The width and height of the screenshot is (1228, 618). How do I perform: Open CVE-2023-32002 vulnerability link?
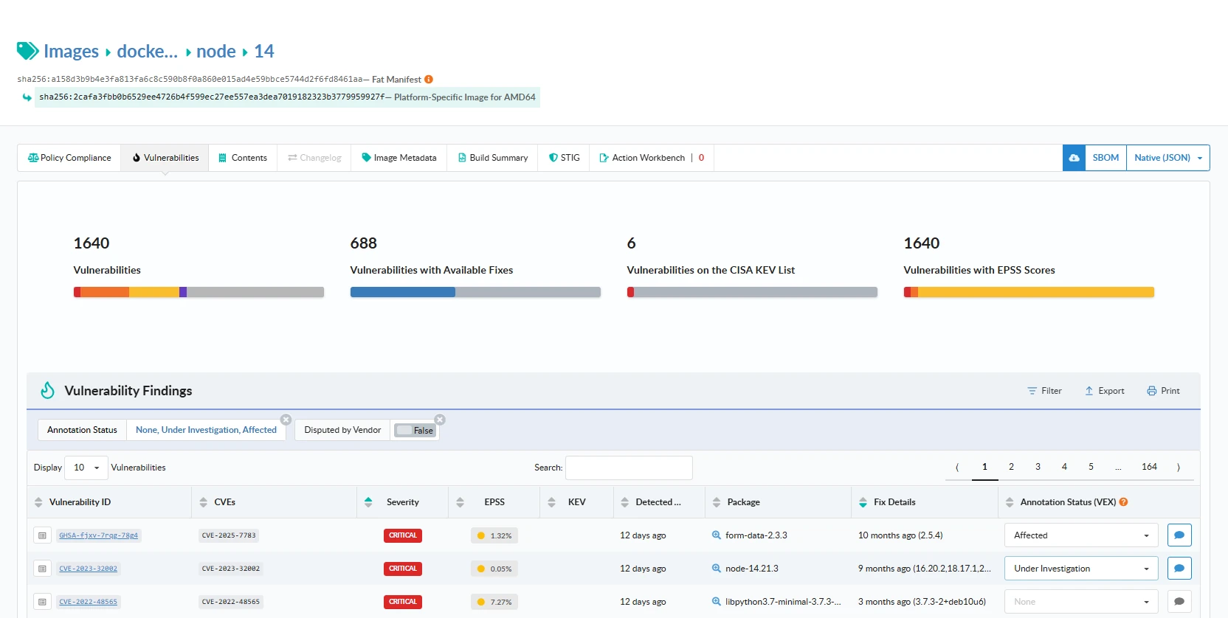point(89,569)
